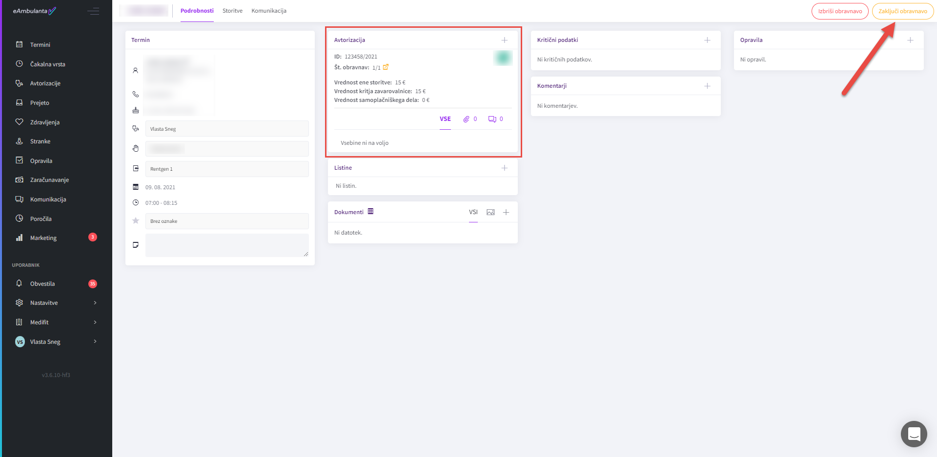
Task: Click the Zaključi obravnavo button
Action: point(902,11)
